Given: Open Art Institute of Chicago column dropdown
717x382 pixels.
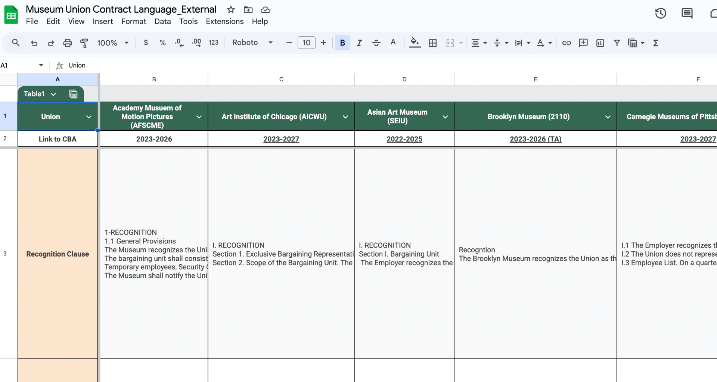Looking at the screenshot, I should 345,117.
